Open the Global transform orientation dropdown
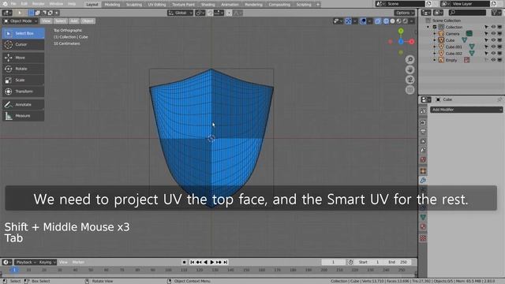Image resolution: width=505 pixels, height=284 pixels. click(180, 13)
